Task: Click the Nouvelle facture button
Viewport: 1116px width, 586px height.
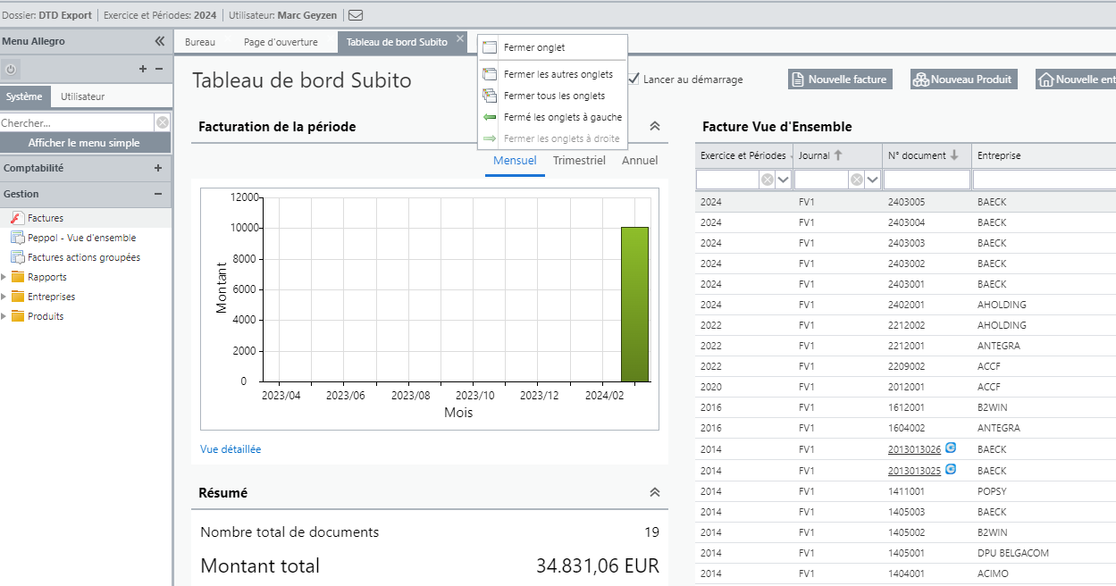Action: pyautogui.click(x=840, y=80)
